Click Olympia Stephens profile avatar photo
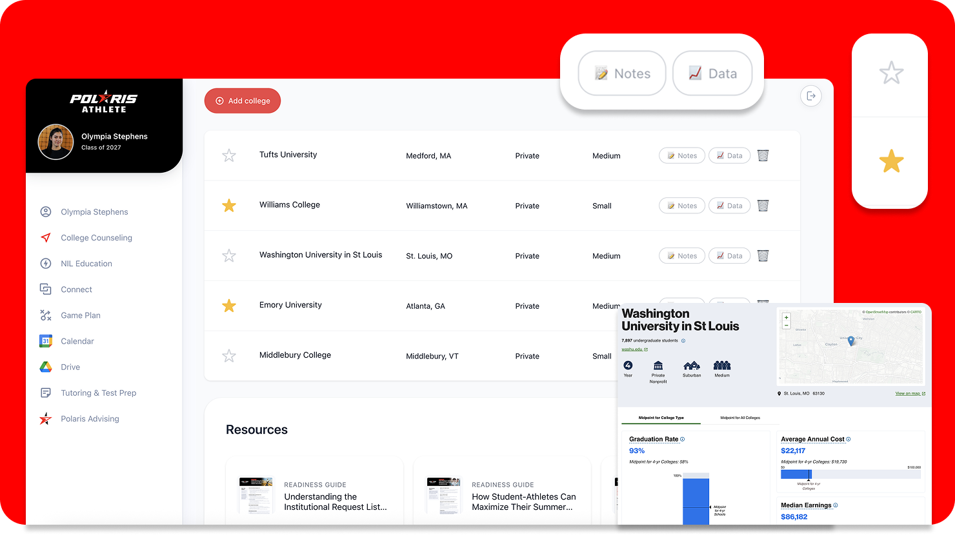Viewport: 955px width, 535px height. (x=55, y=142)
